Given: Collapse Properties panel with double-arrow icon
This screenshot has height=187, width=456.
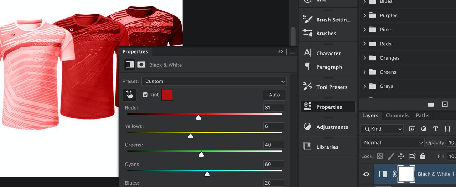Looking at the screenshot, I should click(281, 52).
